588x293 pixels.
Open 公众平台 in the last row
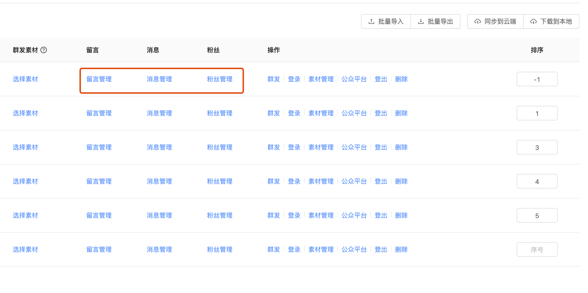point(354,249)
